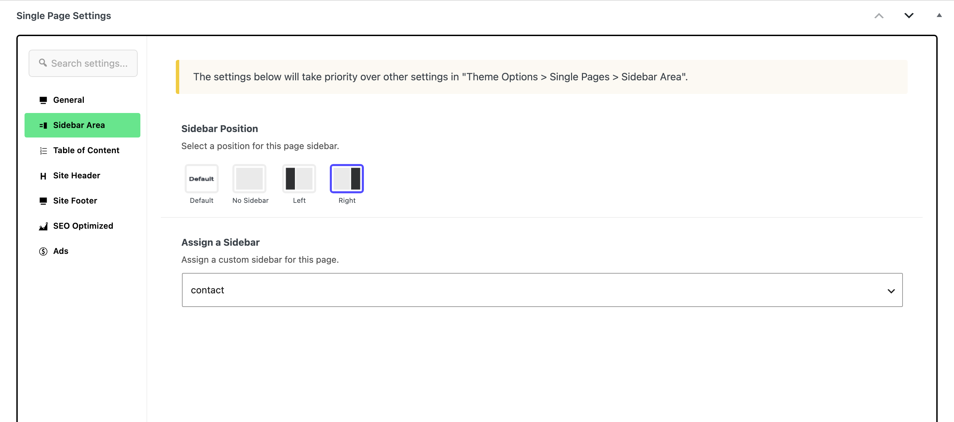Image resolution: width=954 pixels, height=422 pixels.
Task: Switch to the Site Header tab
Action: [x=82, y=175]
